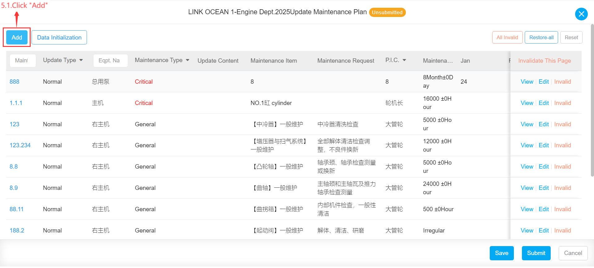This screenshot has height=268, width=594.
Task: View row 188.2
Action: pos(527,231)
